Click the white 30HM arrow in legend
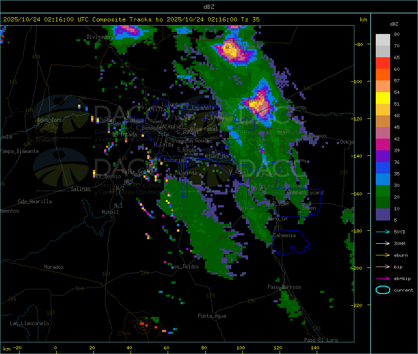 coord(383,243)
